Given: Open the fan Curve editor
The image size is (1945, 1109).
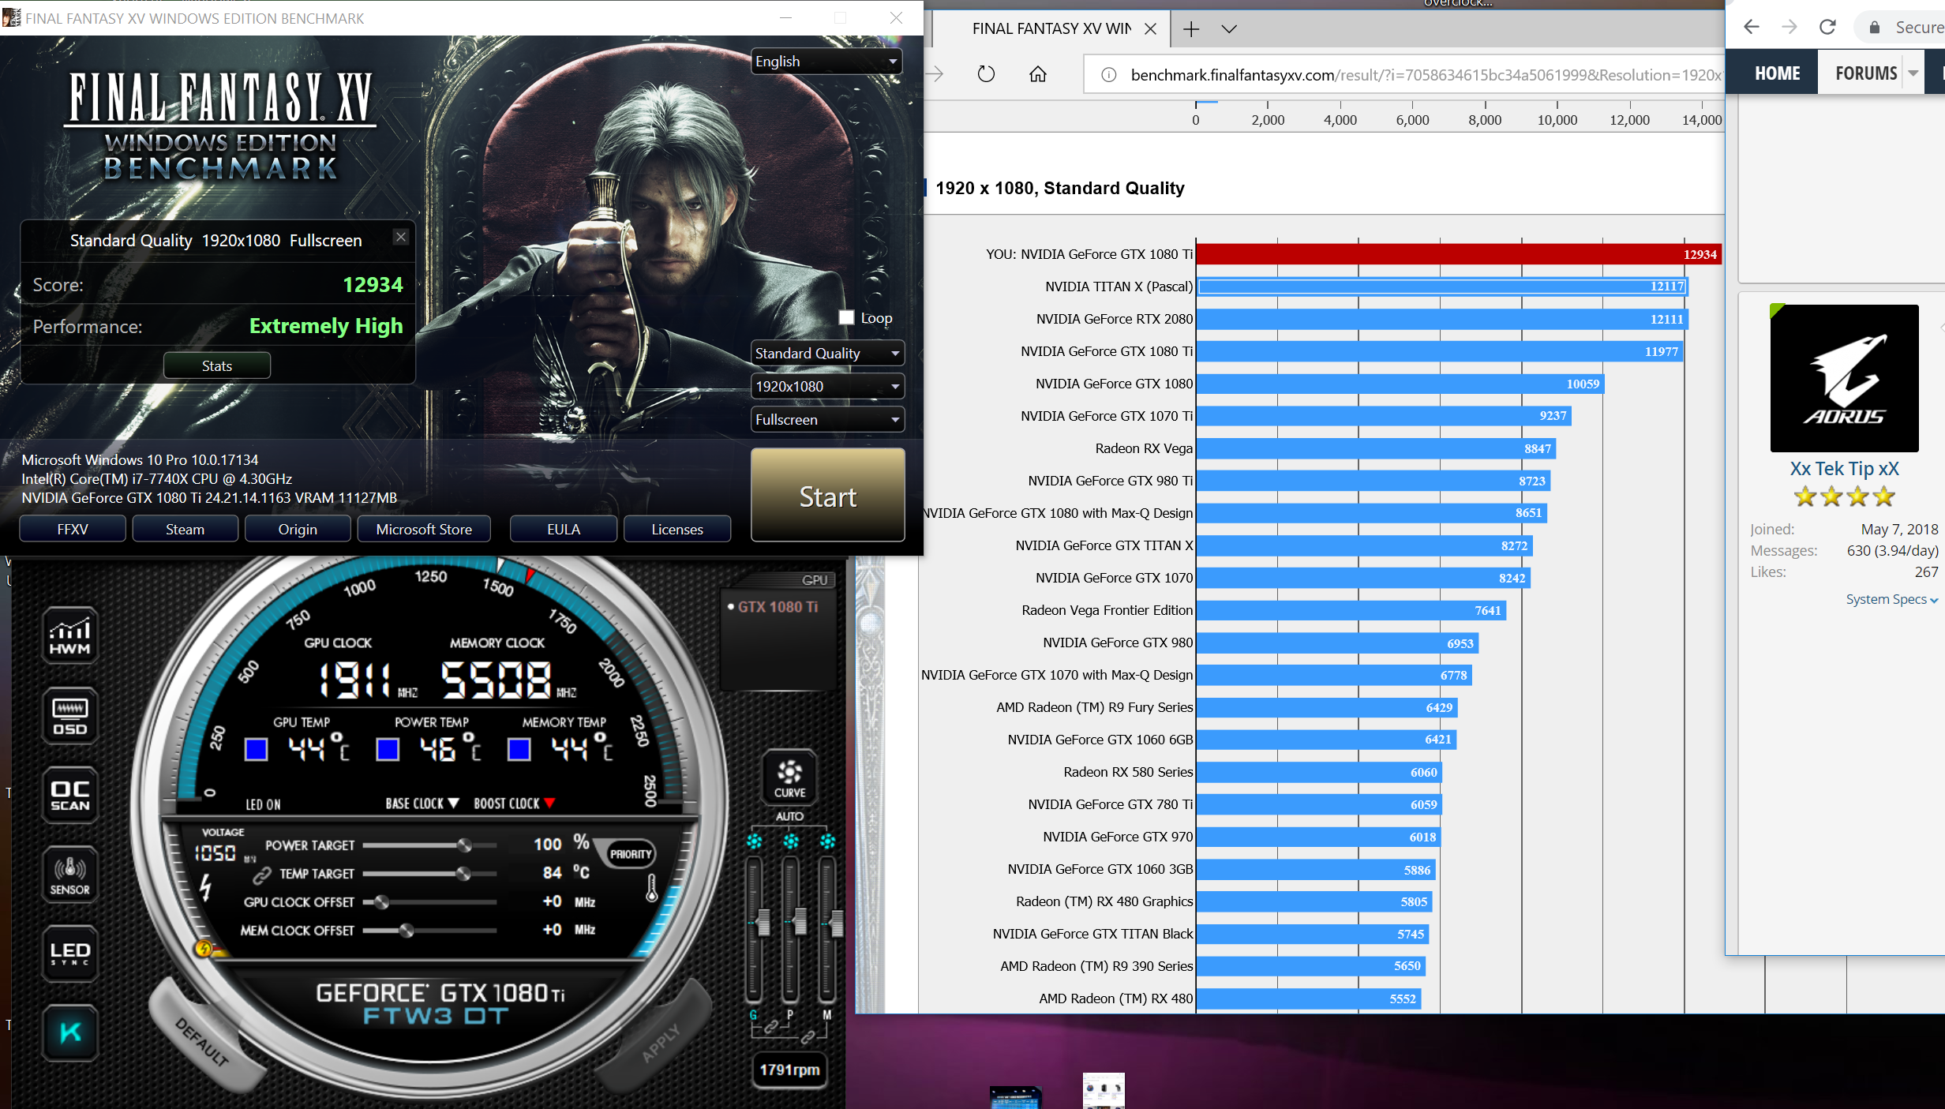Looking at the screenshot, I should [x=789, y=777].
